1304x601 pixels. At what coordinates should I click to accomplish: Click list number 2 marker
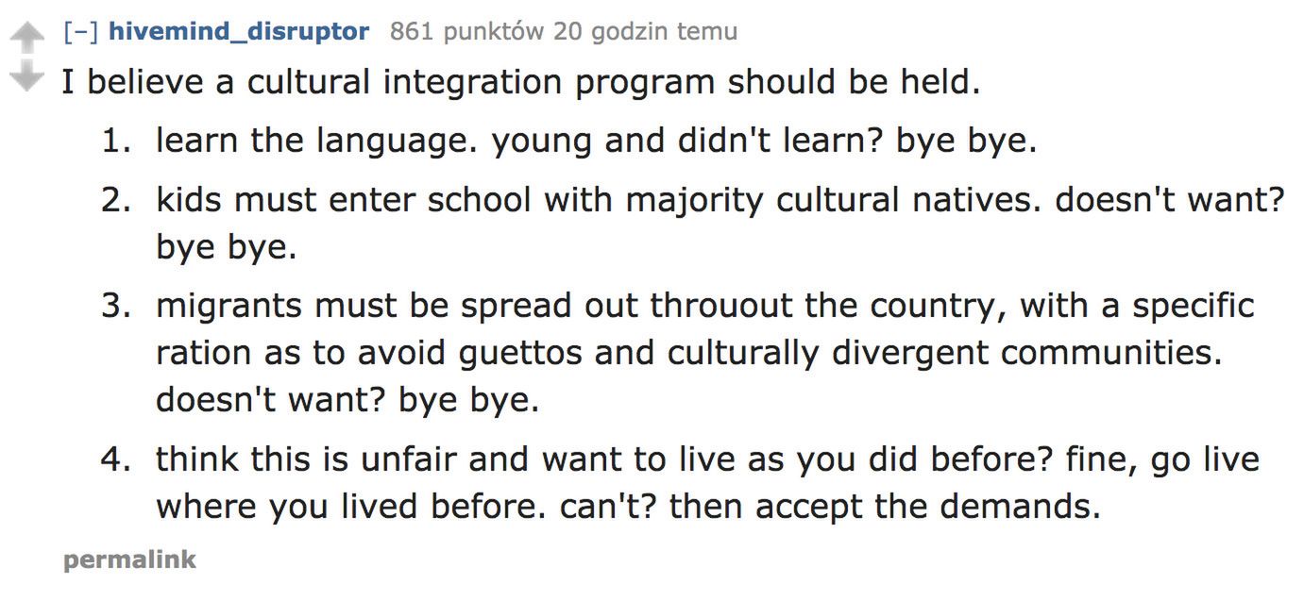pos(116,202)
